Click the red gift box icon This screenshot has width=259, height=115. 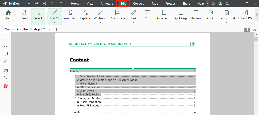[6, 86]
